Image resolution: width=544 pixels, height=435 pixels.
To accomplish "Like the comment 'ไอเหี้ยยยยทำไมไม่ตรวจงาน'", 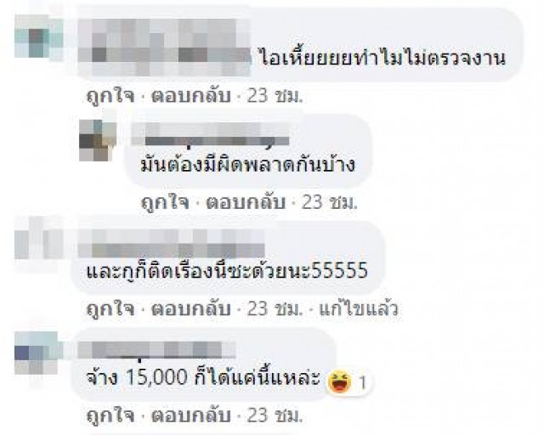I will point(110,95).
